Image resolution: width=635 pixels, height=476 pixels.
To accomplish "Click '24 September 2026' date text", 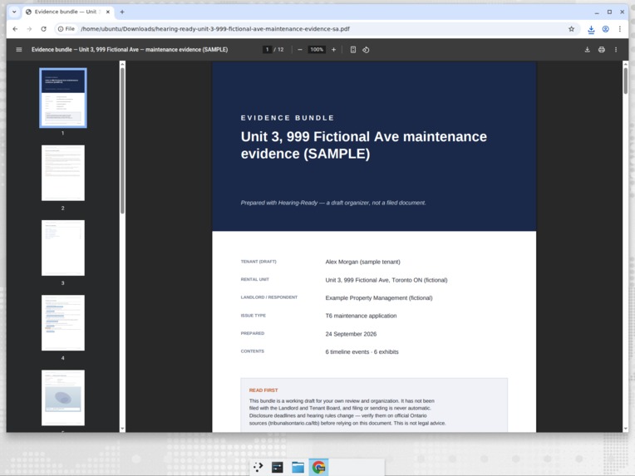I will (x=351, y=334).
